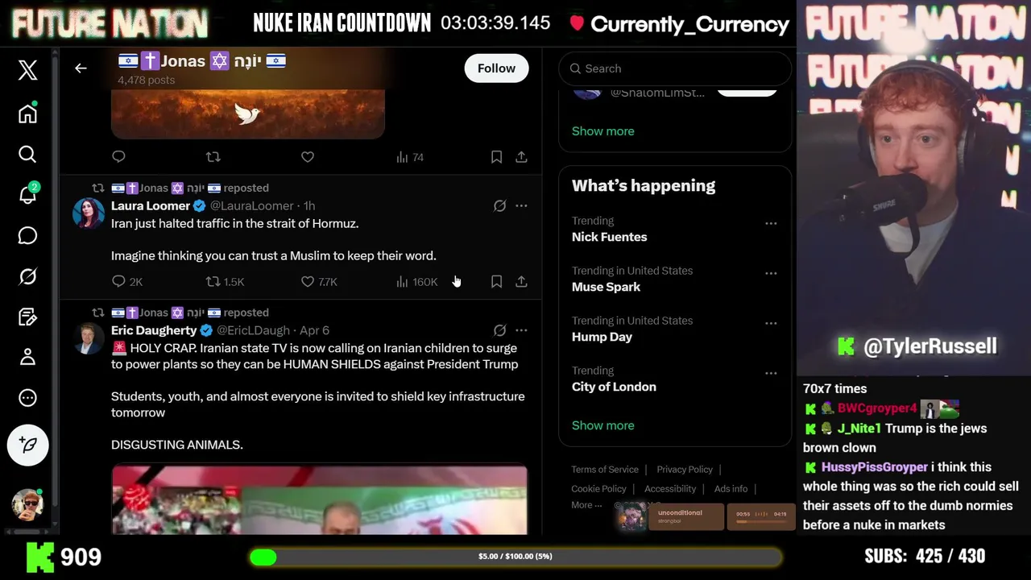Screen dimensions: 1031x580
Task: Click the Apr 6 timestamp on Eric's post
Action: (314, 330)
